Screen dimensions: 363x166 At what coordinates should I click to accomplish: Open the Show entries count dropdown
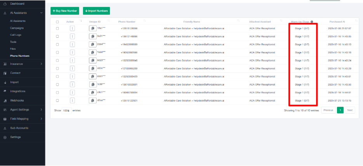pyautogui.click(x=66, y=110)
